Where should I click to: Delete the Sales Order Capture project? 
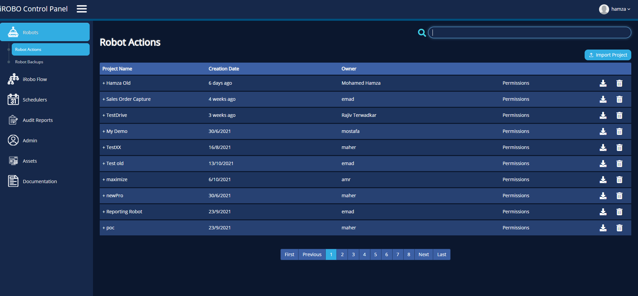(x=619, y=99)
